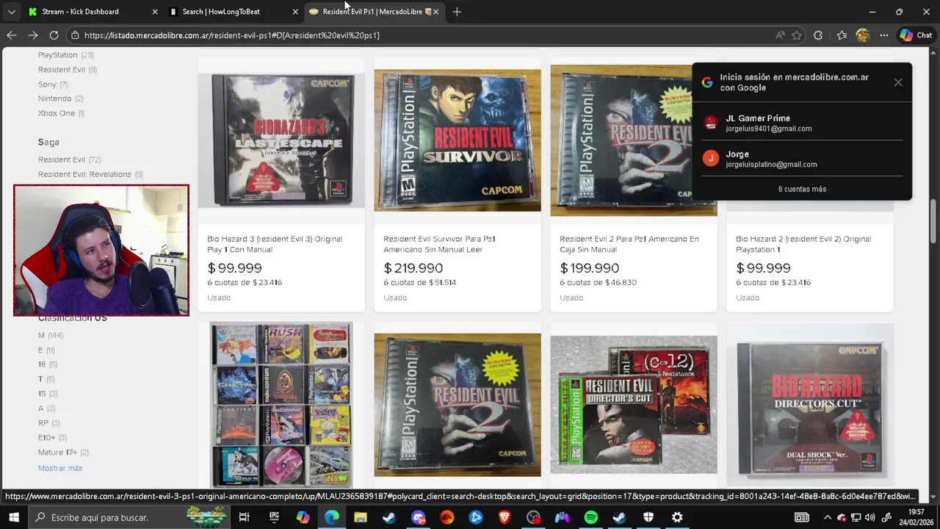Expand 6 cuentas más
Image resolution: width=940 pixels, height=529 pixels.
(802, 189)
